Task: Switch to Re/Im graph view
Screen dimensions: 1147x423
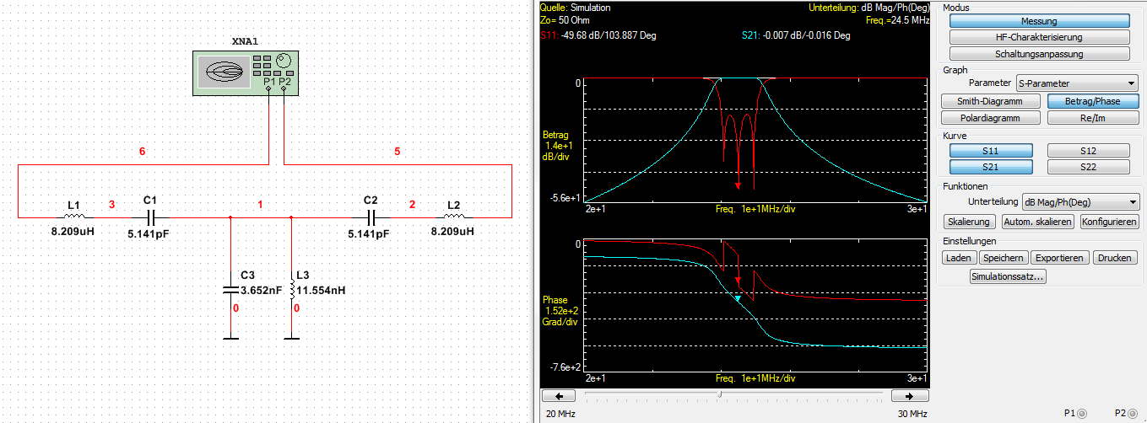Action: click(1091, 118)
